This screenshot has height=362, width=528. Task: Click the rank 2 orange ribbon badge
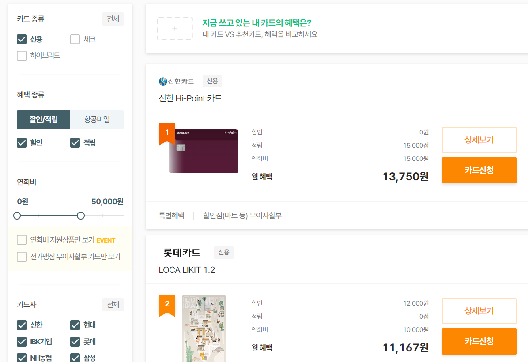pyautogui.click(x=167, y=306)
